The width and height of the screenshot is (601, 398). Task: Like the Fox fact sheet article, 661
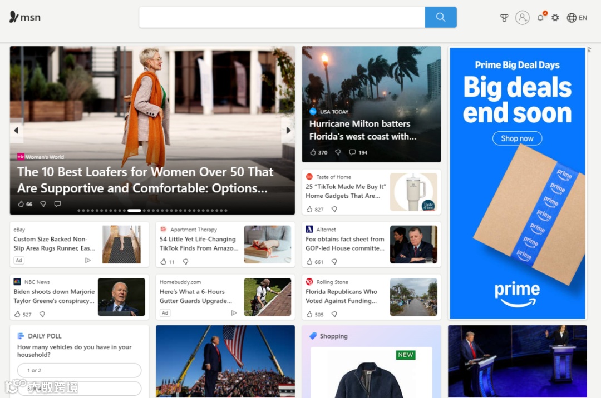[x=314, y=262]
